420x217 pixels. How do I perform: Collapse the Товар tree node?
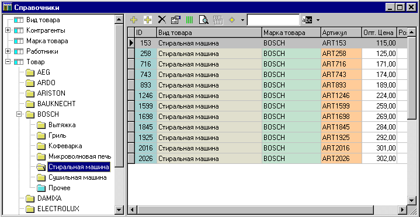8,62
